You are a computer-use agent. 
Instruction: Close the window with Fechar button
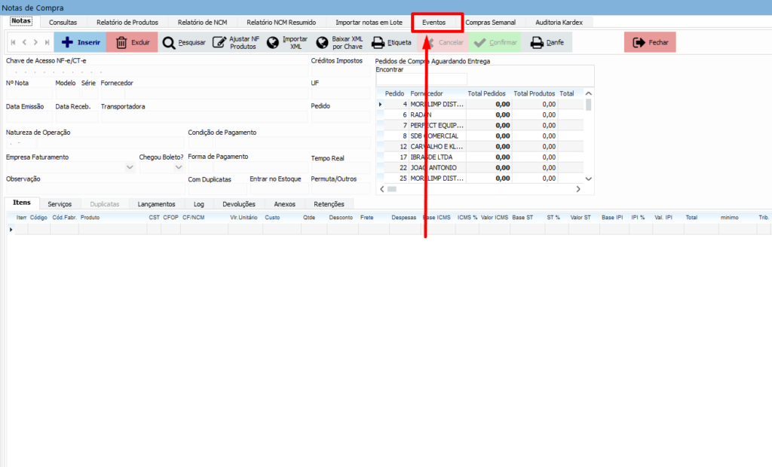pos(650,42)
